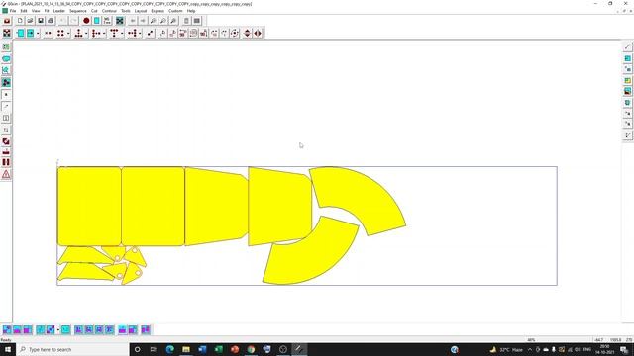Click the dark teal nesting icon in top toolbar
The image size is (634, 356).
(120, 21)
